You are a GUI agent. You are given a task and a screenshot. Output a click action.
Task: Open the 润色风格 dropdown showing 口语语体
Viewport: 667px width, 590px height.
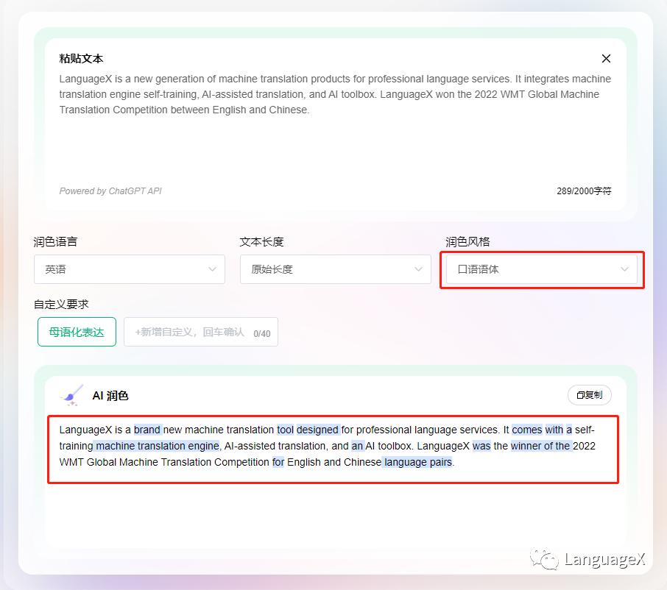tap(542, 269)
